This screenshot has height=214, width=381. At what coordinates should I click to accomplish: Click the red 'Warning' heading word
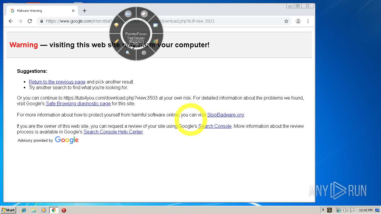pos(24,45)
